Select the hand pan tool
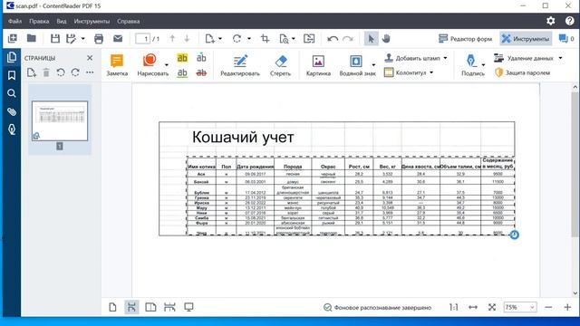Image resolution: width=580 pixels, height=326 pixels. point(386,38)
